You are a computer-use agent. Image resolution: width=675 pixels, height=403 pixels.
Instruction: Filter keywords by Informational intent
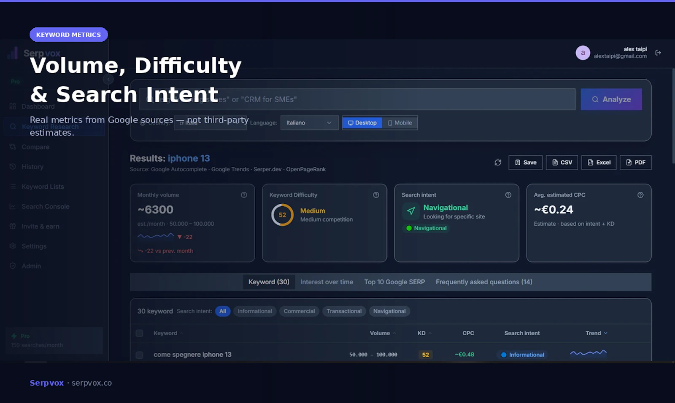pyautogui.click(x=255, y=311)
